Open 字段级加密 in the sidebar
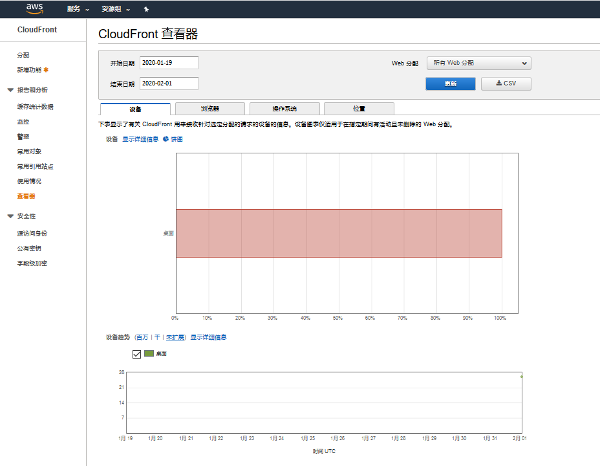The height and width of the screenshot is (466, 600). [32, 263]
